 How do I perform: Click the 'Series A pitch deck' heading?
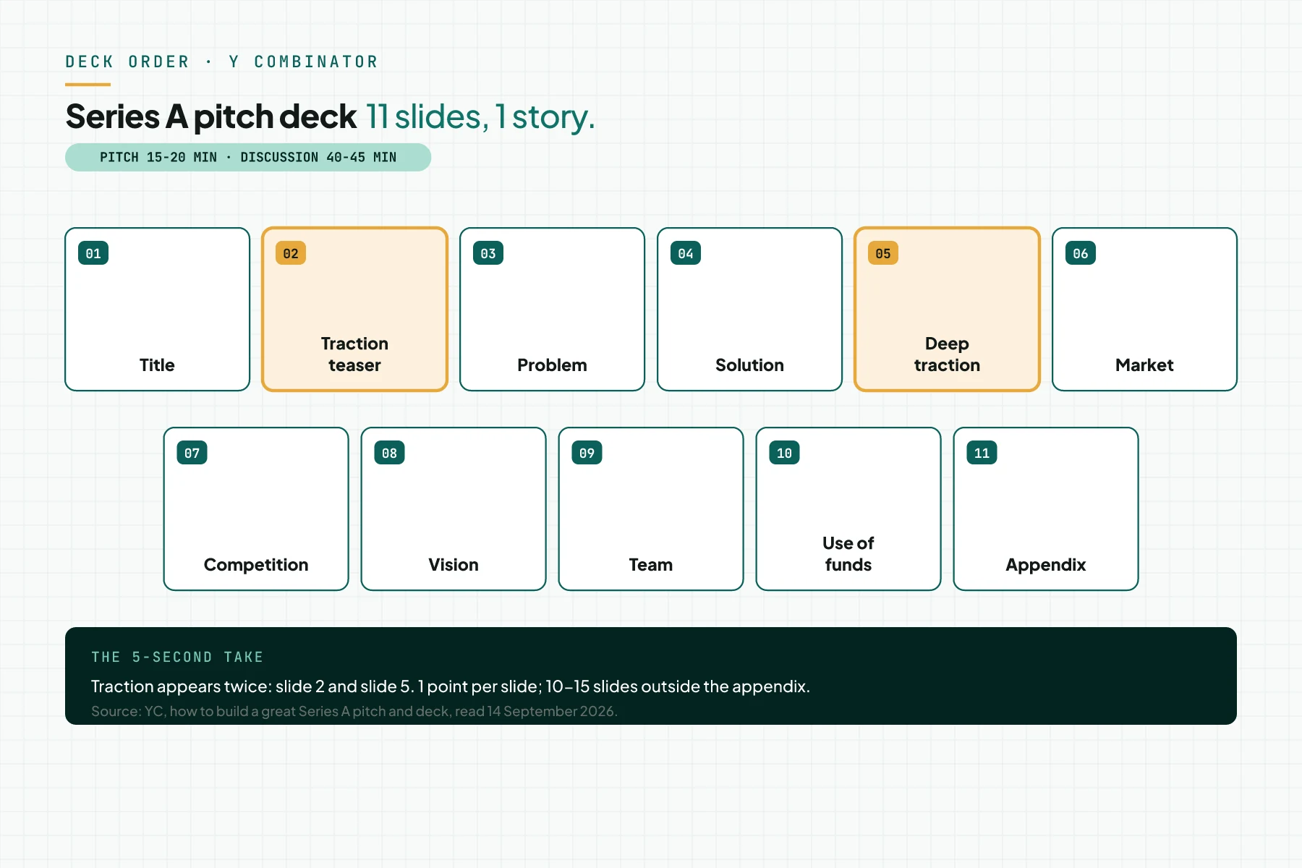[x=210, y=116]
